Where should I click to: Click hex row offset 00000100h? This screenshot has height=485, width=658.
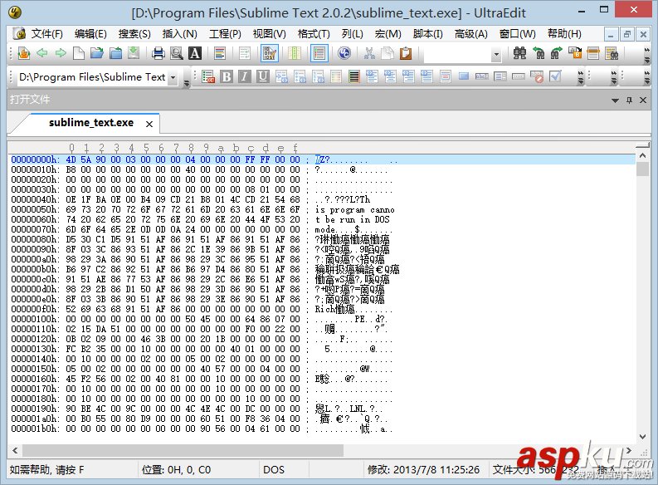[x=35, y=319]
